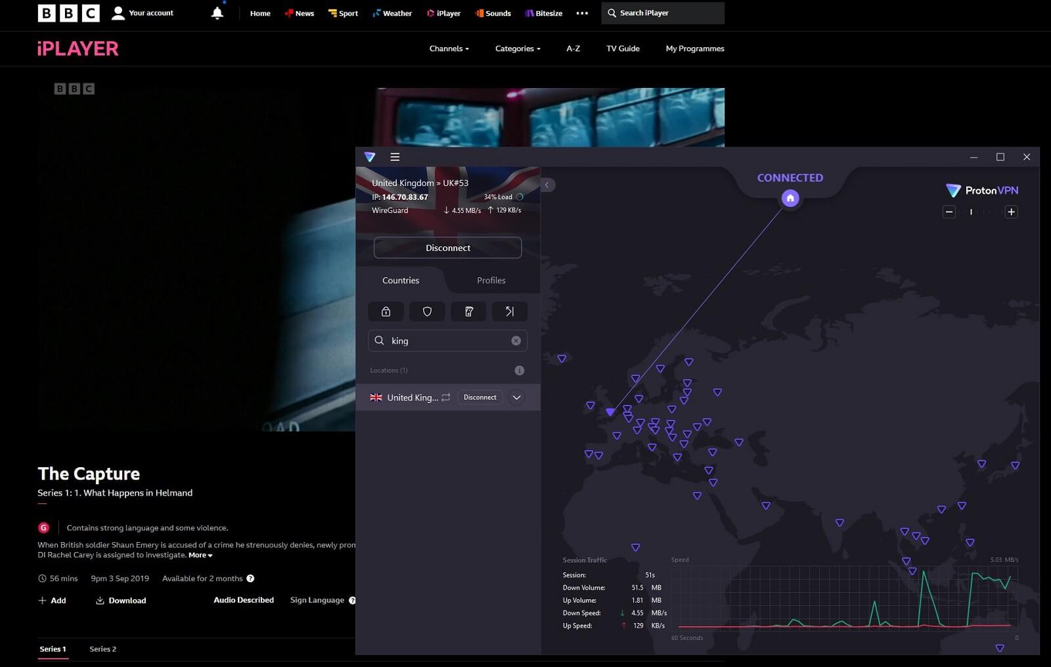Screen dimensions: 1051x667
Task: Expand programme description with More
Action: click(200, 555)
